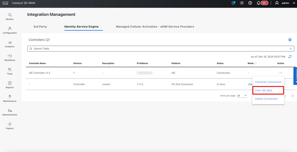Choose View/Edit Connection from menu
The width and height of the screenshot is (297, 152).
[268, 82]
